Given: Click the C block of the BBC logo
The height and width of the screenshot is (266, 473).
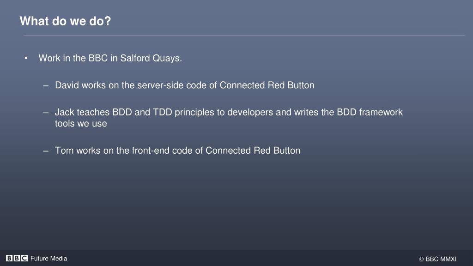Looking at the screenshot, I should 24,259.
